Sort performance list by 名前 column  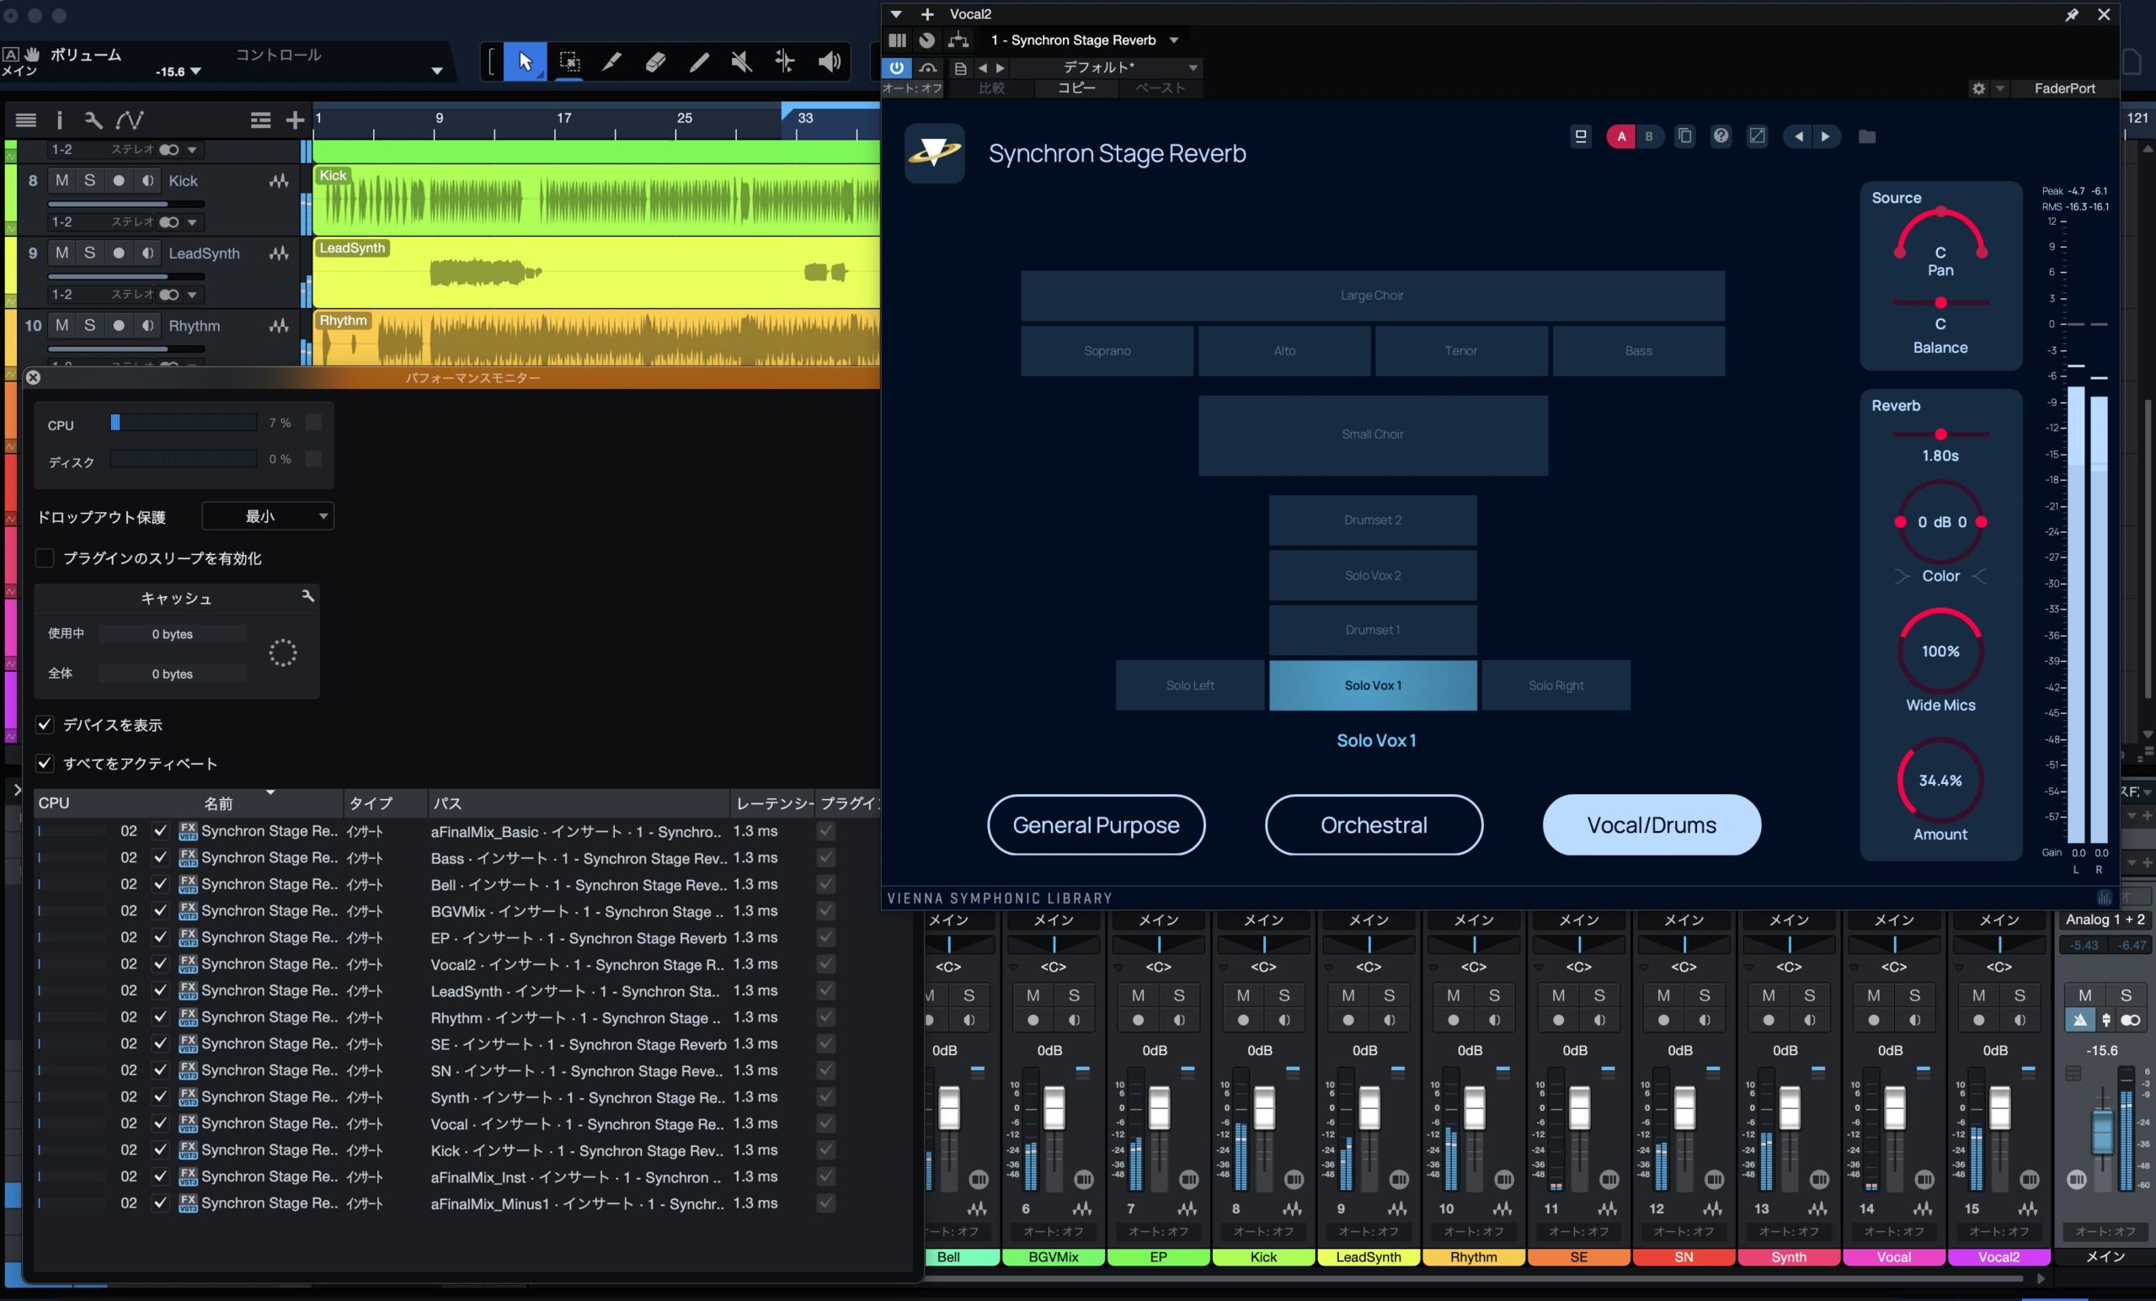pyautogui.click(x=219, y=803)
